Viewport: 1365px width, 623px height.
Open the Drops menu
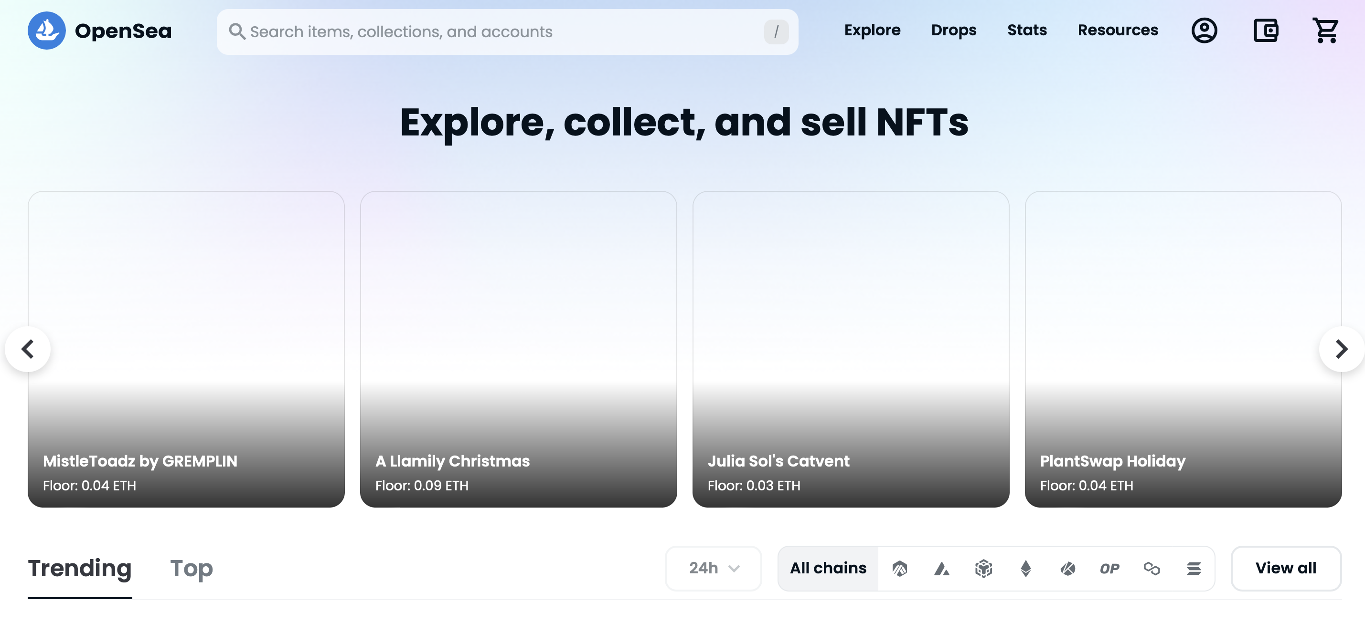[x=953, y=30]
